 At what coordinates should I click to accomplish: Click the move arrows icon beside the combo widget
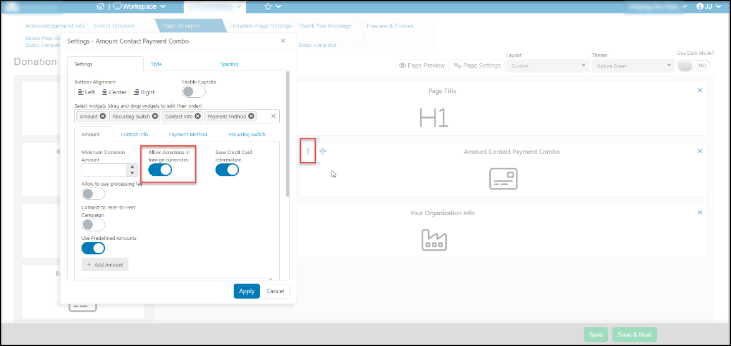click(323, 151)
